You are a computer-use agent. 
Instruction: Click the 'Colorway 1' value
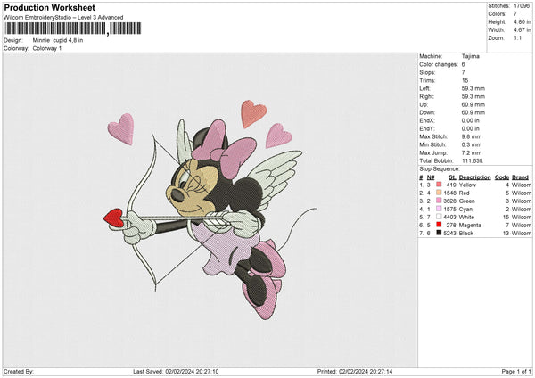point(47,48)
